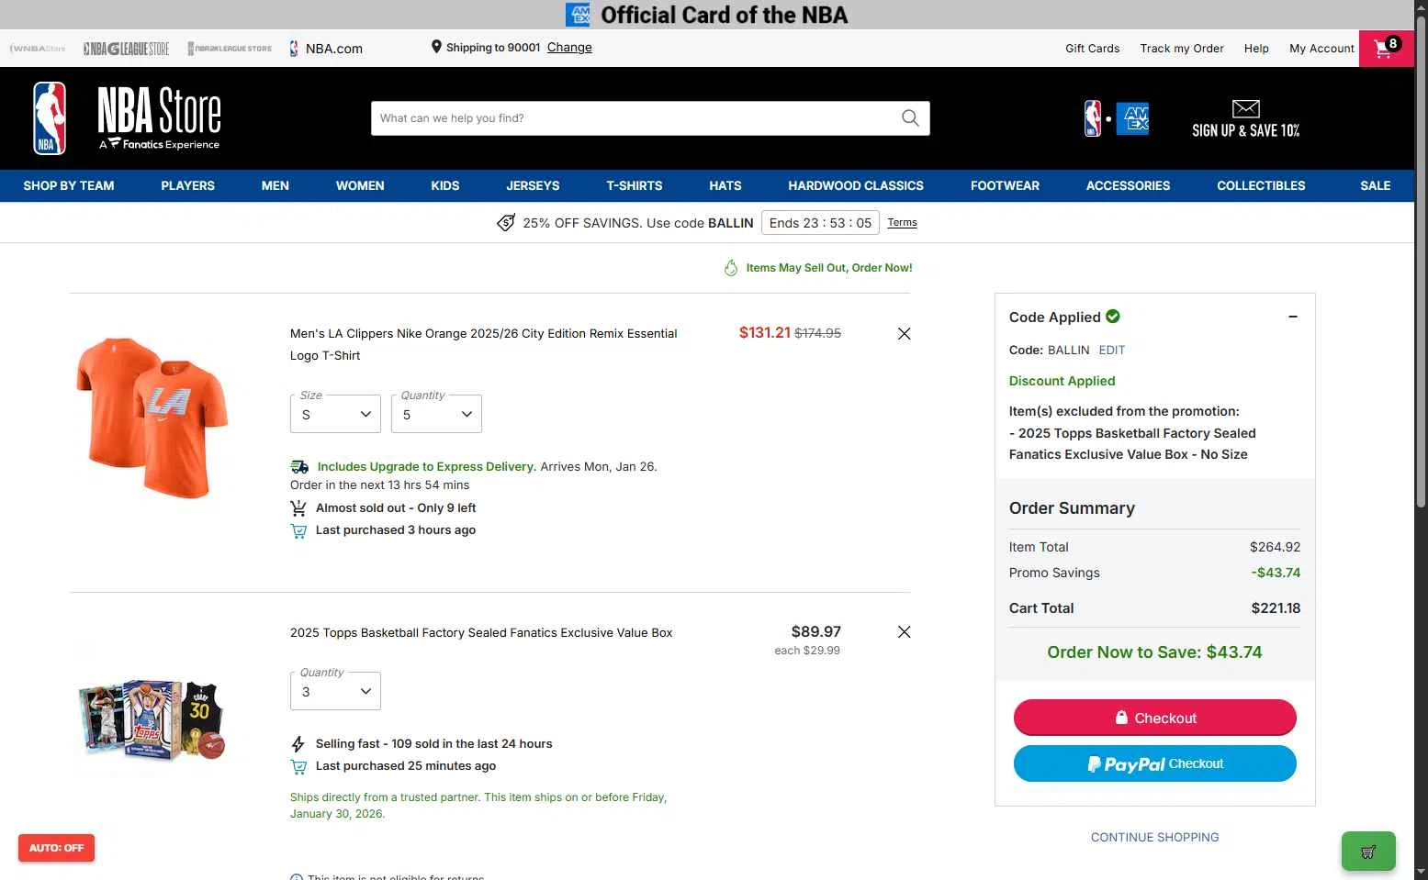The width and height of the screenshot is (1428, 880).
Task: Remove the Clippers T-Shirt with its X
Action: pyautogui.click(x=904, y=334)
